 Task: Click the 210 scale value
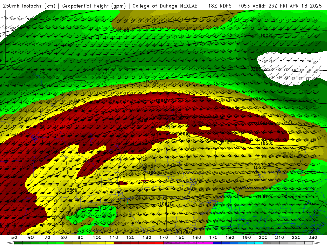pos(280,238)
